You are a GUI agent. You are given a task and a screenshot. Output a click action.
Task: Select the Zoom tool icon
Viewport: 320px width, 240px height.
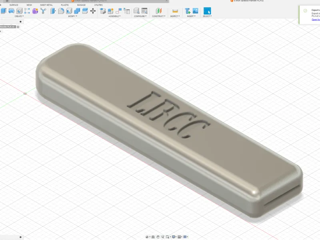click(163, 237)
